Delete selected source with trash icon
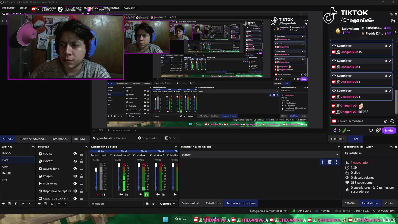 [x=45, y=204]
